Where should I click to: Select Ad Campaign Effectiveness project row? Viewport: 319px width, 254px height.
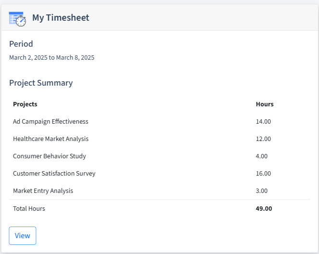(159, 121)
